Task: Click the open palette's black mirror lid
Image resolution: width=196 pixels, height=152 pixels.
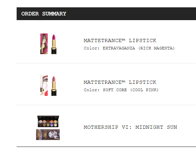Action: (x=48, y=117)
